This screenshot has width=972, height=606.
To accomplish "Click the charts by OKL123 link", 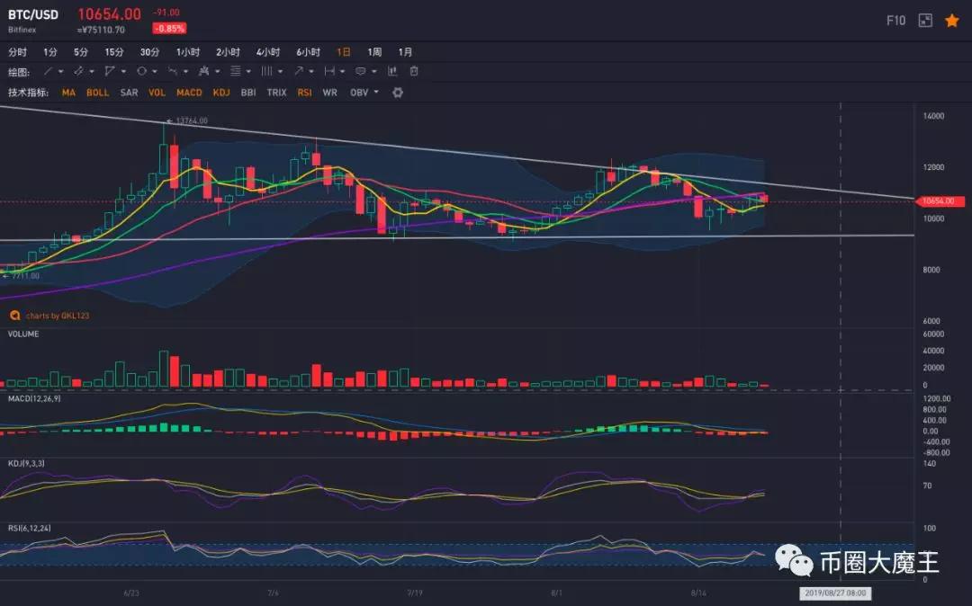I will [58, 316].
